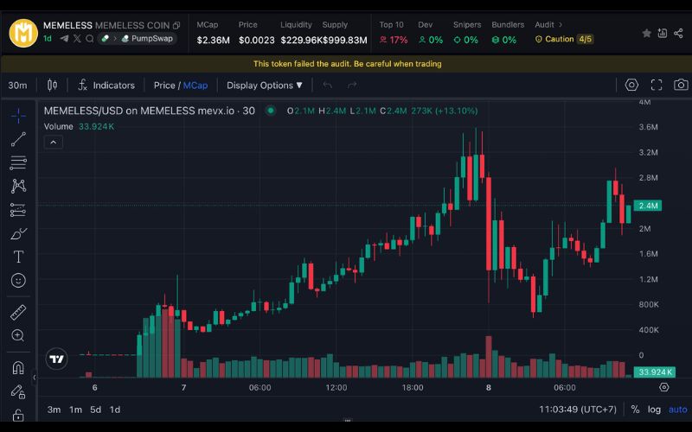Add MEMELESS to favorites star
This screenshot has width=692, height=432.
[646, 33]
